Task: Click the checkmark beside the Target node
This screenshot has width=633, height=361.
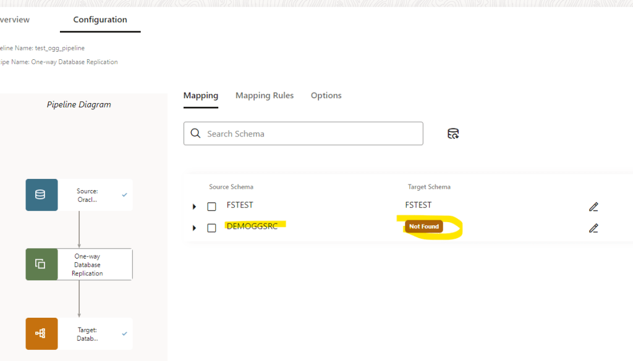Action: [x=125, y=333]
